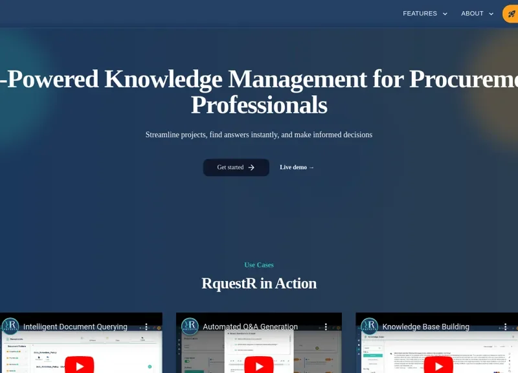This screenshot has height=373, width=518.
Task: Expand the chevron next to ABOUT
Action: pyautogui.click(x=491, y=14)
